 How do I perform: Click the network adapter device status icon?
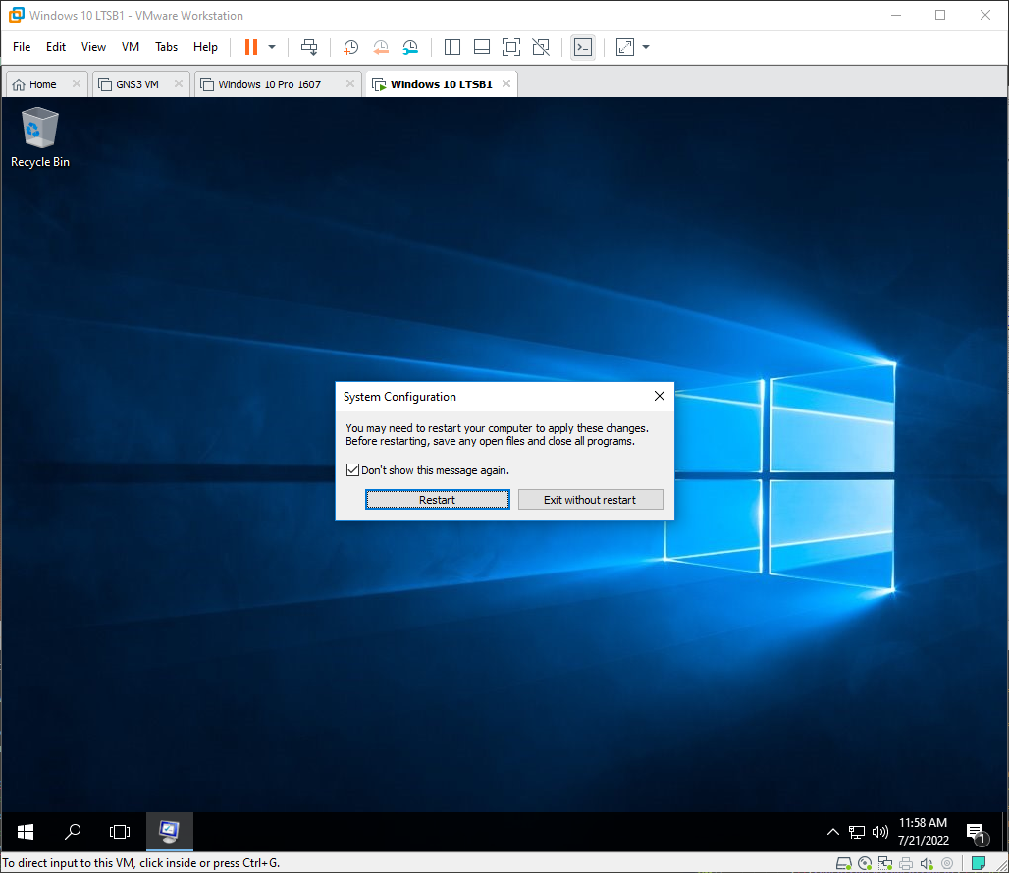[x=885, y=863]
